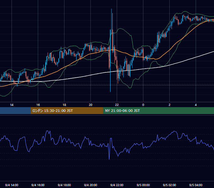Click the hour label 20 on price chart axis

pyautogui.click(x=91, y=105)
